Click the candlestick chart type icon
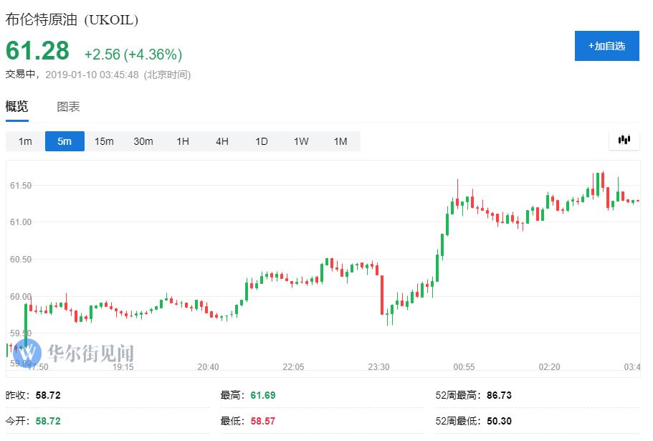Screen dimensions: 653x441 [x=624, y=141]
